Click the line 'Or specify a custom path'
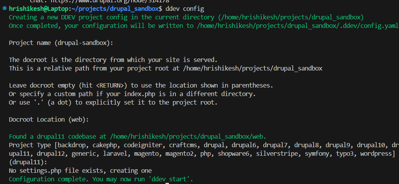Screen dimensions: 399x184 (132, 94)
